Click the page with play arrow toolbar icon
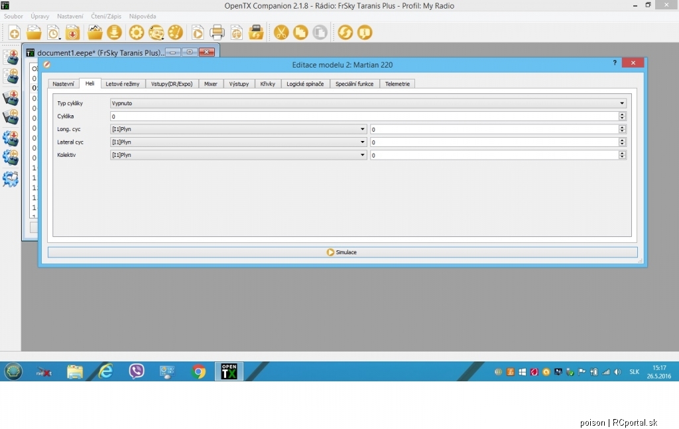Viewport: 679px width, 429px height. coord(198,32)
